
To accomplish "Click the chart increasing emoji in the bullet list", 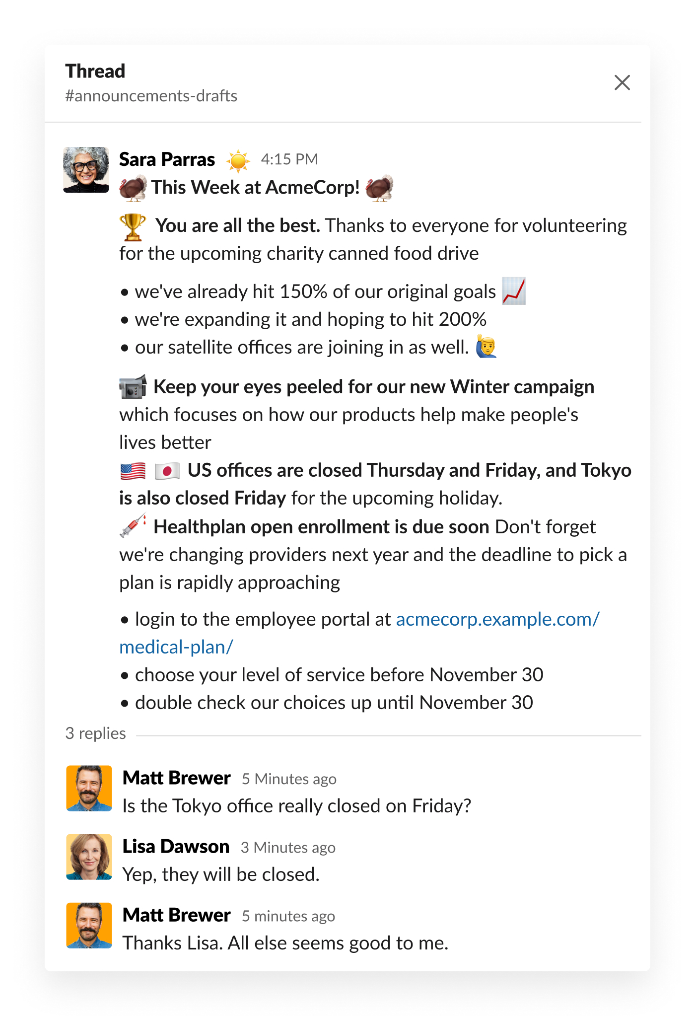I will [x=513, y=291].
